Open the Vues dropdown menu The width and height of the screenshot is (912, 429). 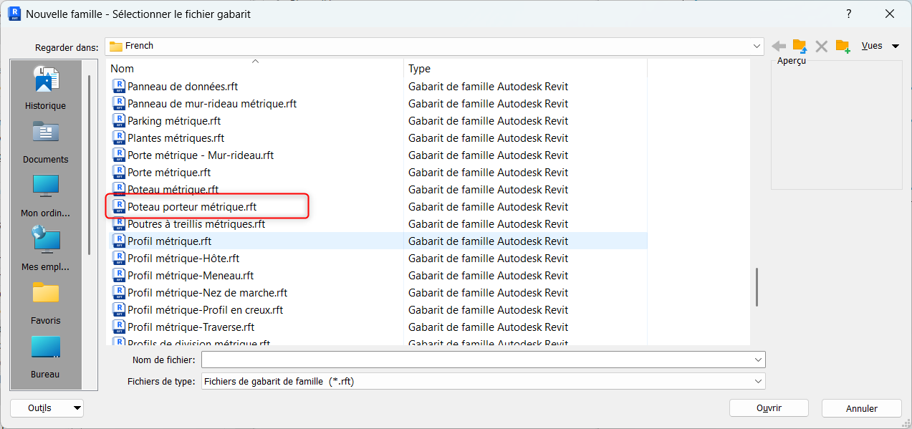879,46
